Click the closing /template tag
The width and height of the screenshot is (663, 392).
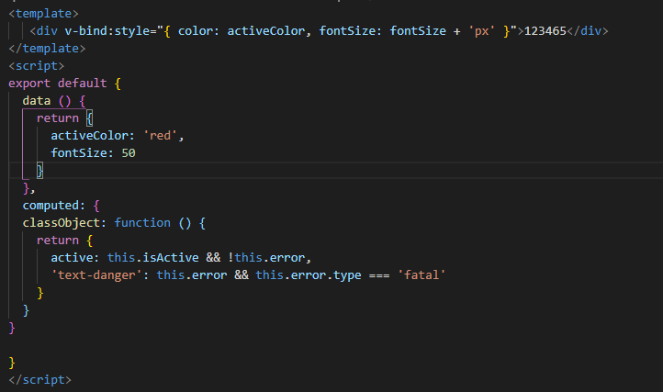[x=47, y=49]
